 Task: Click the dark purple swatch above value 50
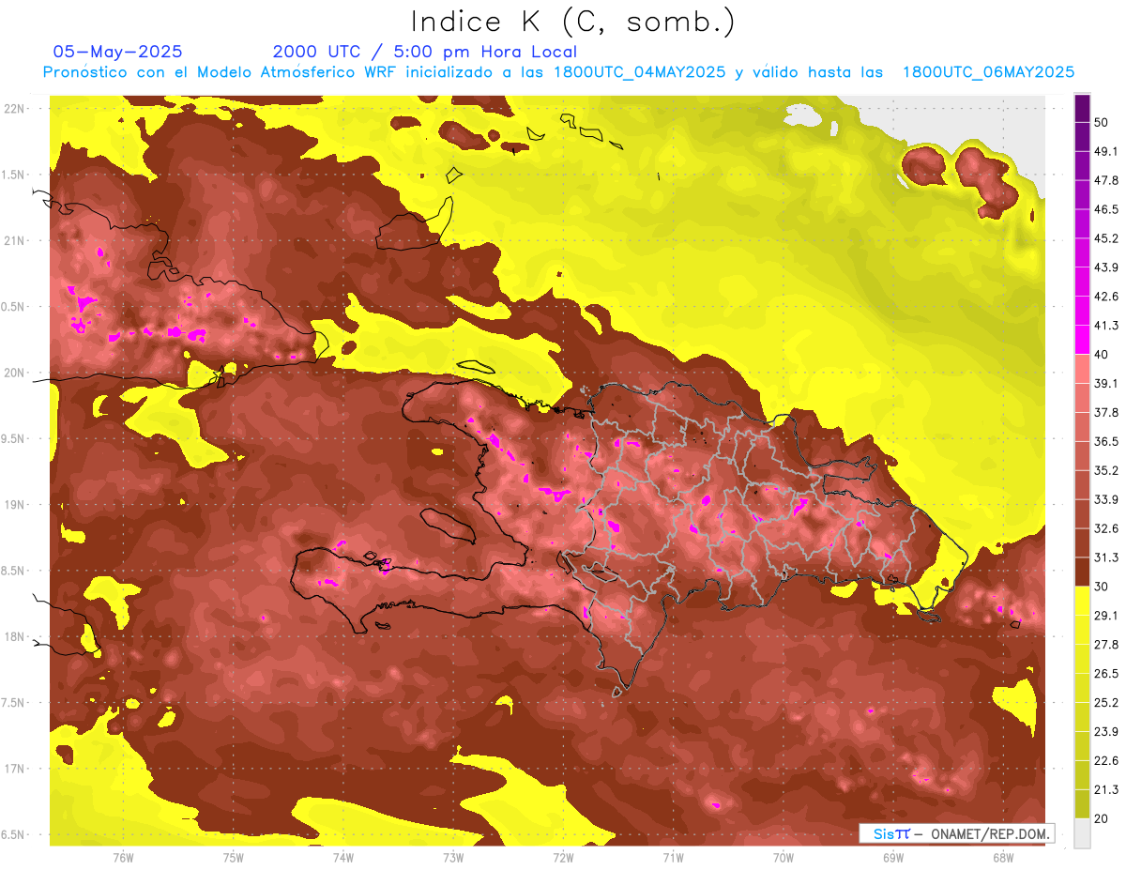pos(1082,108)
